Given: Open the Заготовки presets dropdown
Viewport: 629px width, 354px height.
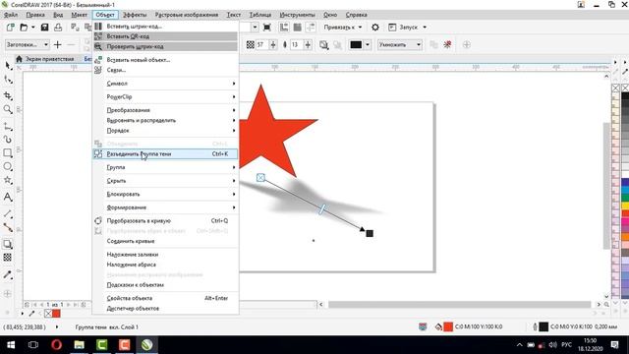Looking at the screenshot, I should pos(28,44).
